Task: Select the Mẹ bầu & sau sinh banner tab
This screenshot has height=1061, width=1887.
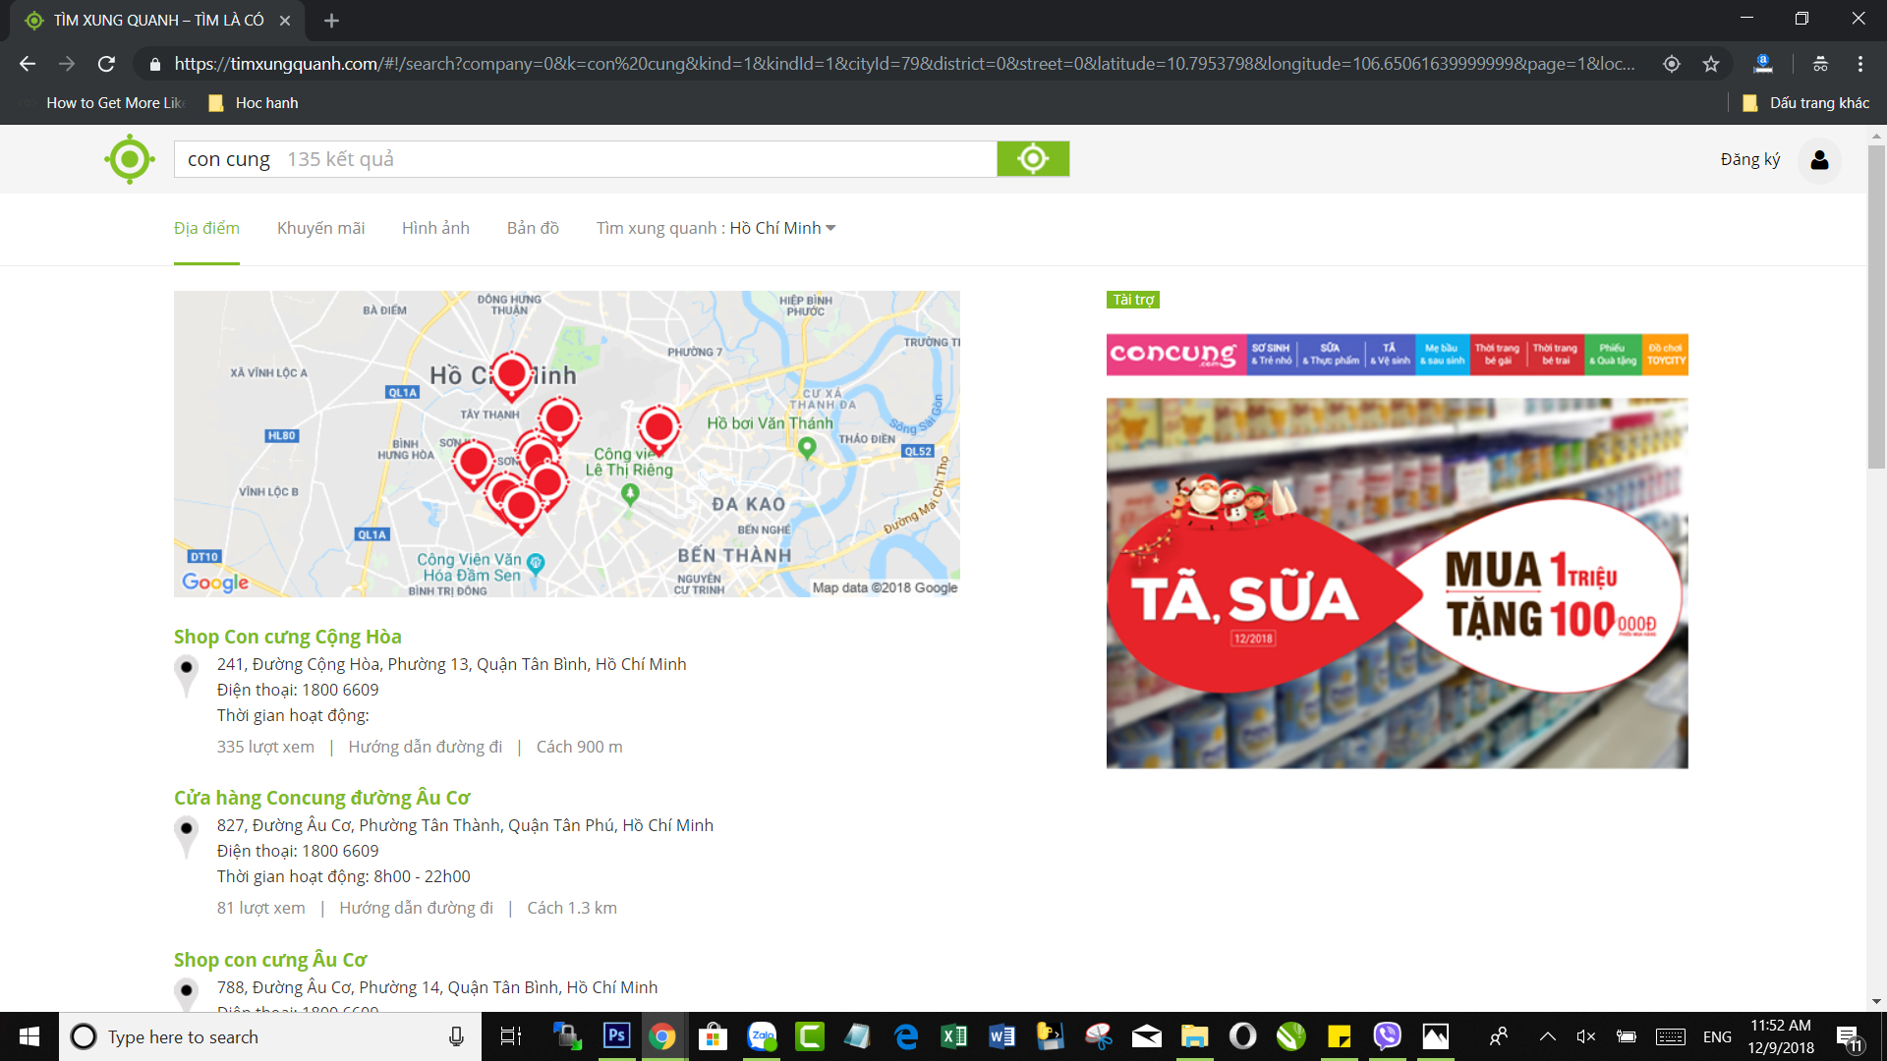Action: [x=1442, y=355]
